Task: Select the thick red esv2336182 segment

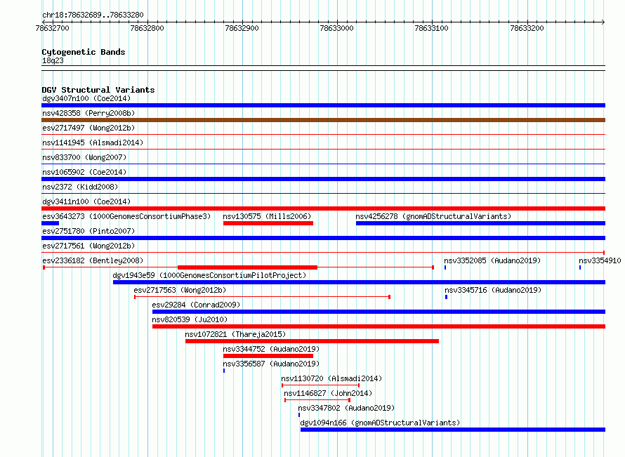Action: (x=247, y=267)
